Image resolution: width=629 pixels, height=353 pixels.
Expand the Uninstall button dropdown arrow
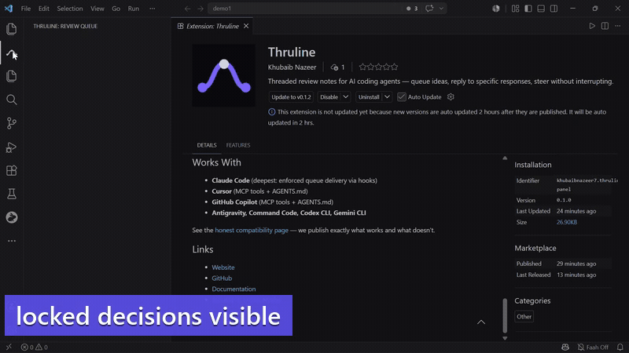tap(387, 96)
